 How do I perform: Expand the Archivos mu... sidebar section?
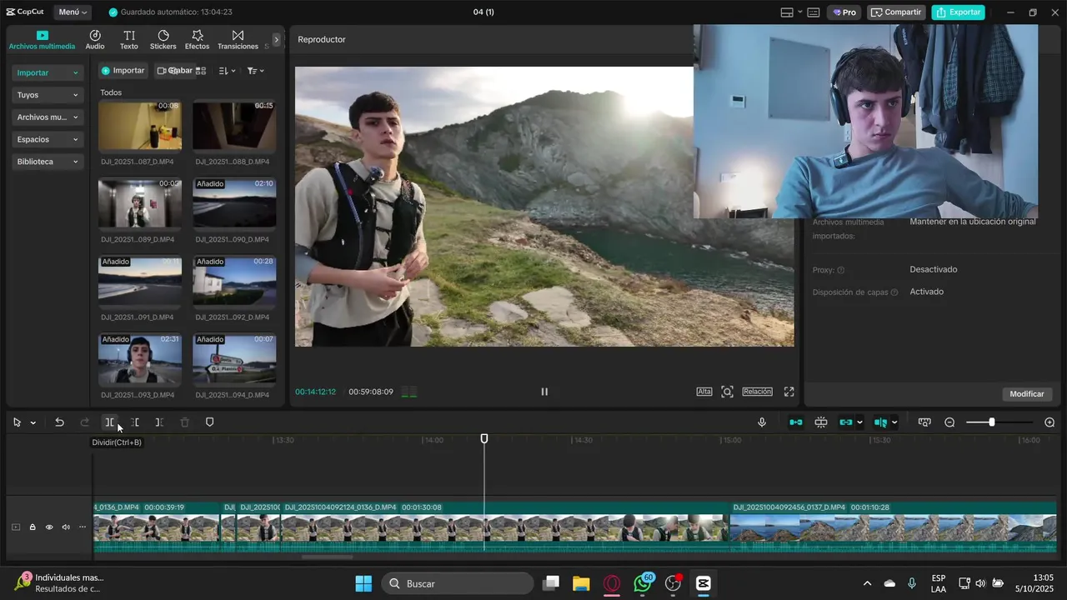[x=48, y=117]
